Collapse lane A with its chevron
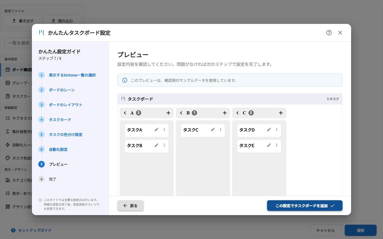This screenshot has width=383, height=239. pyautogui.click(x=125, y=113)
